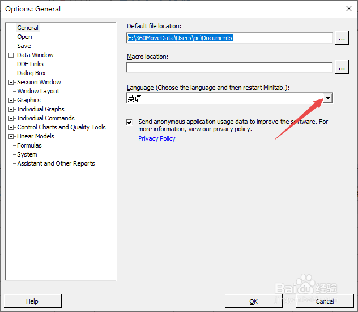
Task: Select Individual Graphs category
Action: coord(41,109)
